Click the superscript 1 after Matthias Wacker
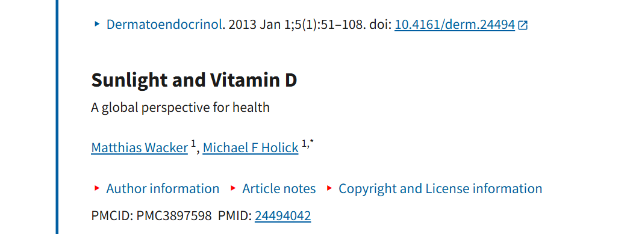This screenshot has height=234, width=633. click(x=193, y=144)
